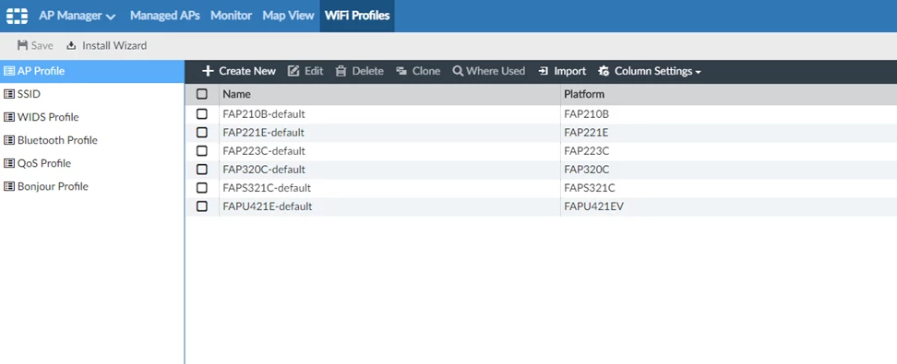Screen dimensions: 897x364
Task: Click the Clone icon
Action: [401, 72]
